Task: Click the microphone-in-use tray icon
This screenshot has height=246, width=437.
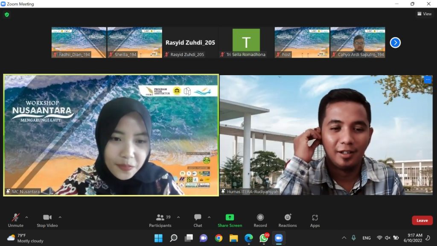Action: (354, 238)
